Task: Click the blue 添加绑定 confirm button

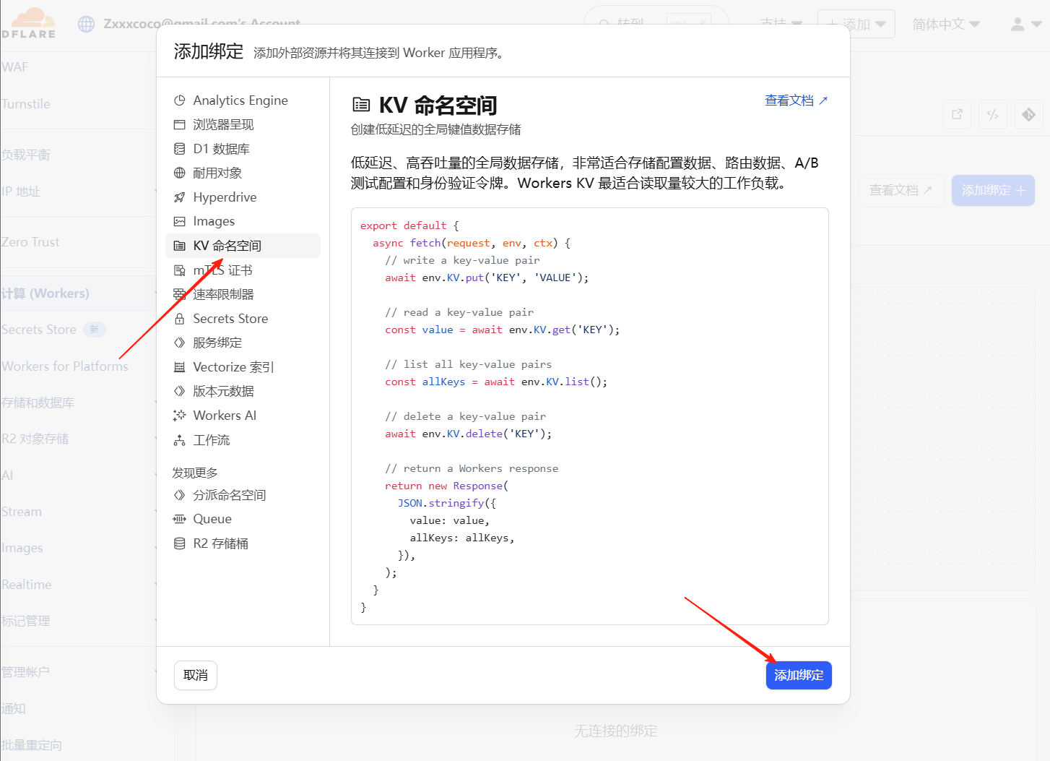Action: tap(799, 675)
